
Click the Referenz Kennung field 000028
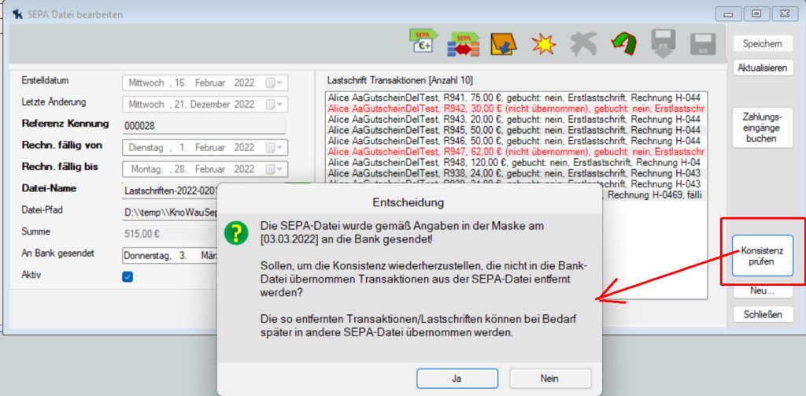tap(204, 125)
